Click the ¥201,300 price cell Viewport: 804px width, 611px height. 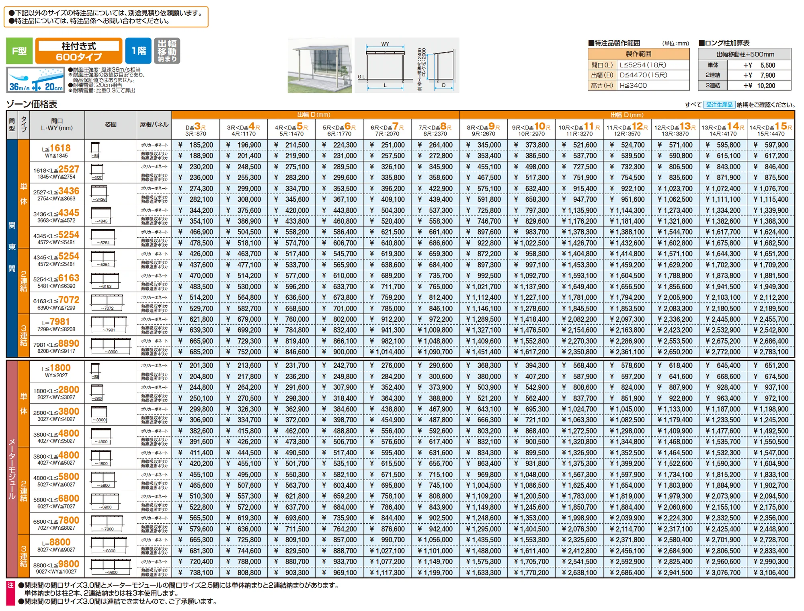tap(196, 366)
